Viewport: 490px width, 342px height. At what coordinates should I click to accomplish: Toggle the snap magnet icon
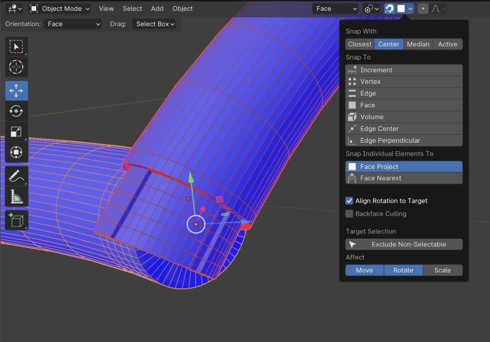tap(390, 9)
